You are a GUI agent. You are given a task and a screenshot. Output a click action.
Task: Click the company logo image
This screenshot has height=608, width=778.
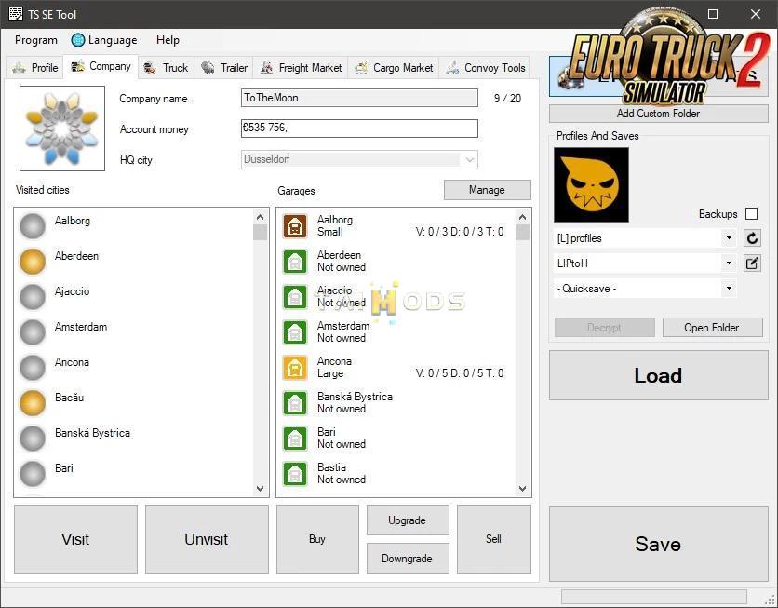62,128
